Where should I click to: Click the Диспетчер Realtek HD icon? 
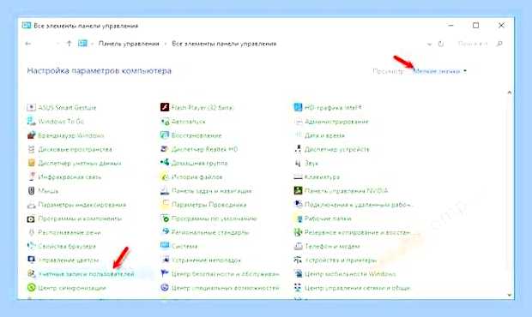tap(165, 149)
